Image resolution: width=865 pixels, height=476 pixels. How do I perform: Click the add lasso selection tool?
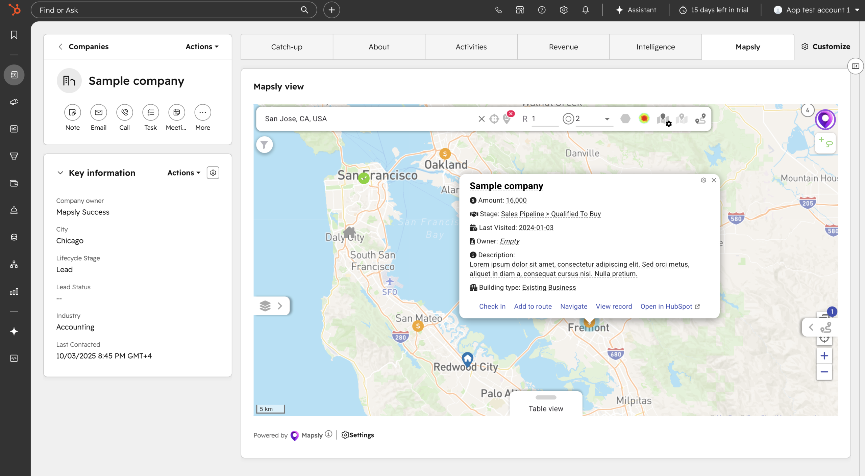click(x=825, y=142)
